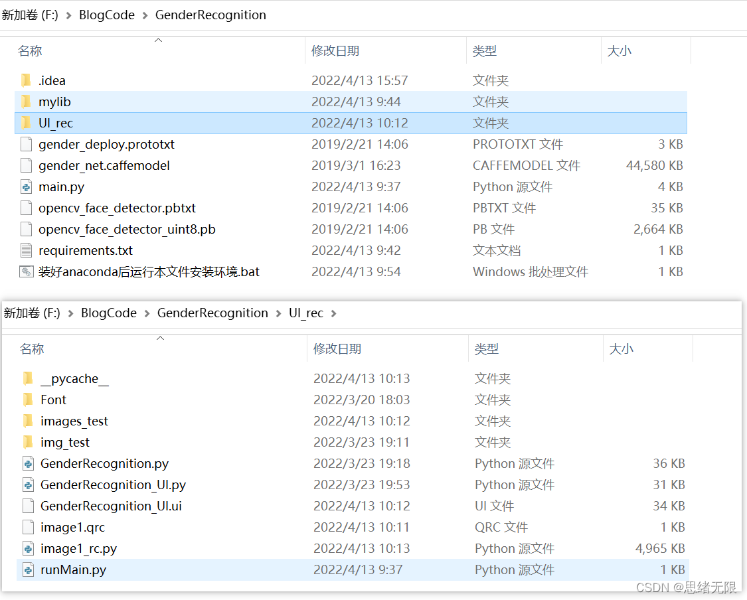
Task: Sort by 名称 column in lower window
Action: tap(32, 349)
